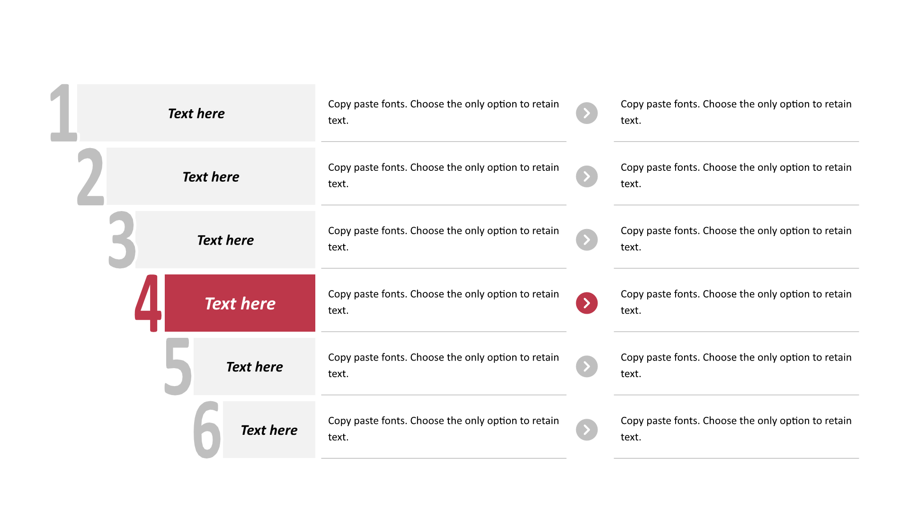The width and height of the screenshot is (909, 511).
Task: Select row 3 middle 'Copy paste fonts' text
Action: 444,239
